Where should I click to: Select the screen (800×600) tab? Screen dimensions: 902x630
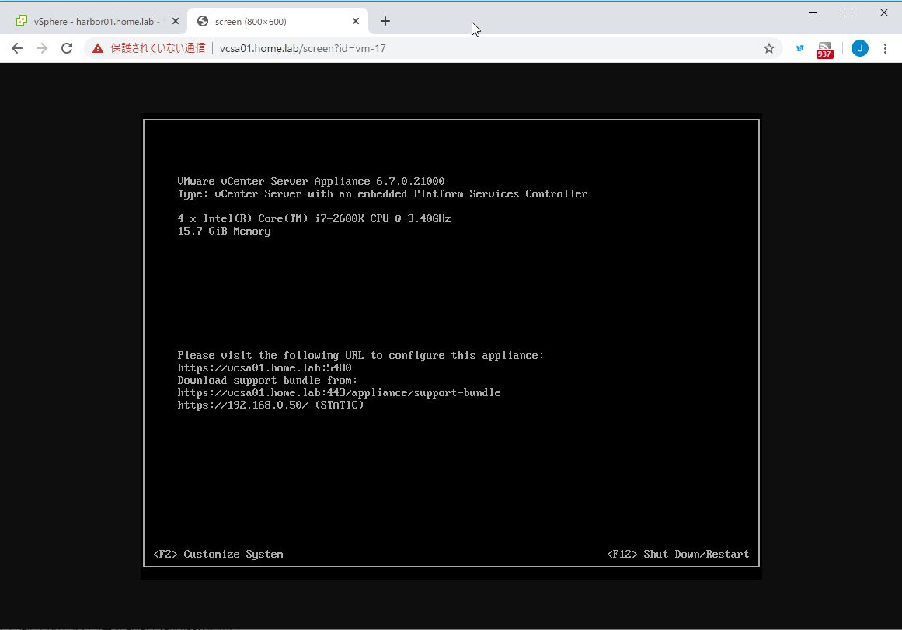[277, 21]
